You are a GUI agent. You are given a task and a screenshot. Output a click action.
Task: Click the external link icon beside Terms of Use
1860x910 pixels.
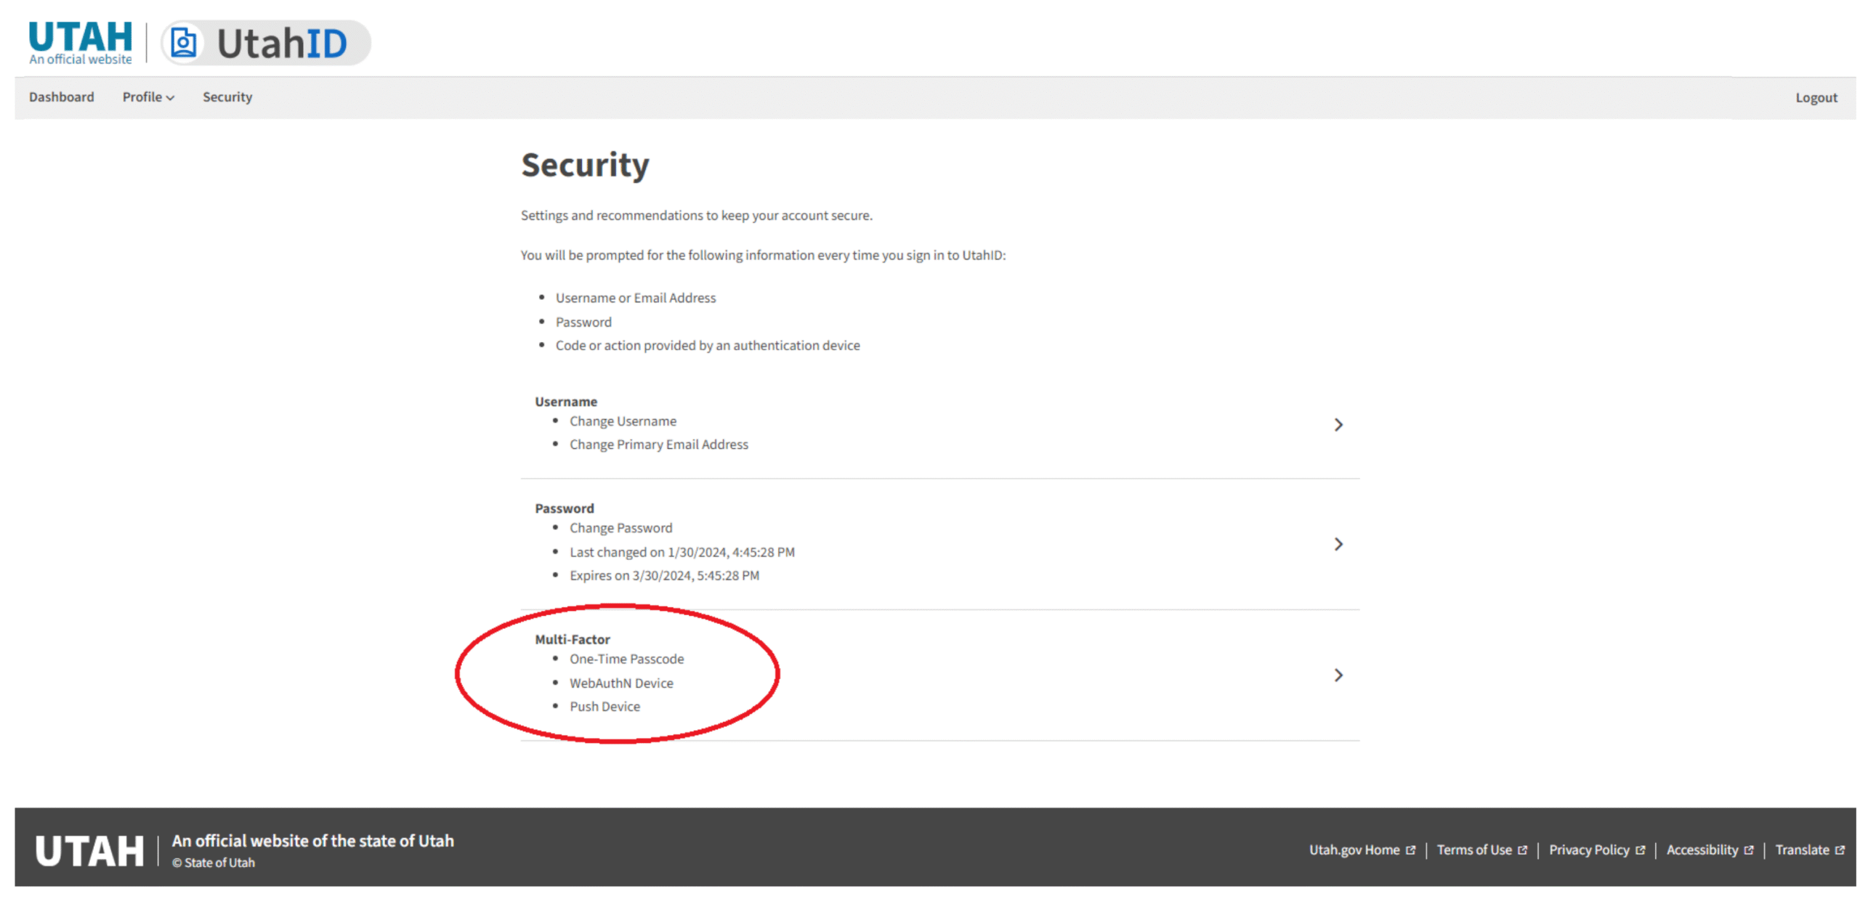point(1521,850)
